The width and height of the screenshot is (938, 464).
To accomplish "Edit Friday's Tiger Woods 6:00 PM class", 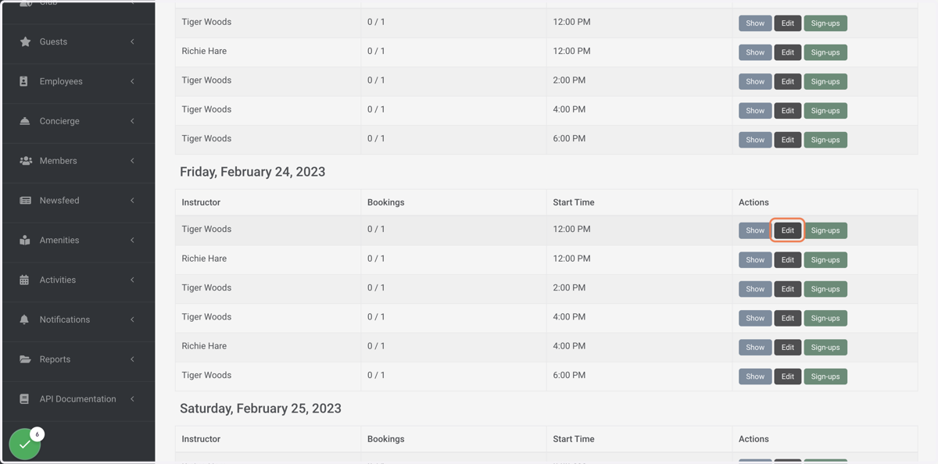I will (787, 377).
